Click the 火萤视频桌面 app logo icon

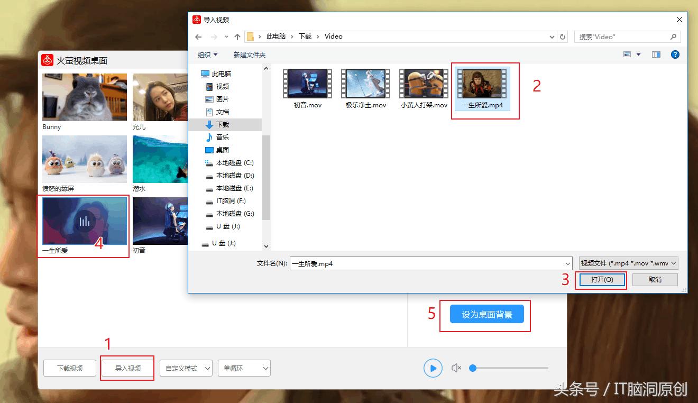[48, 60]
